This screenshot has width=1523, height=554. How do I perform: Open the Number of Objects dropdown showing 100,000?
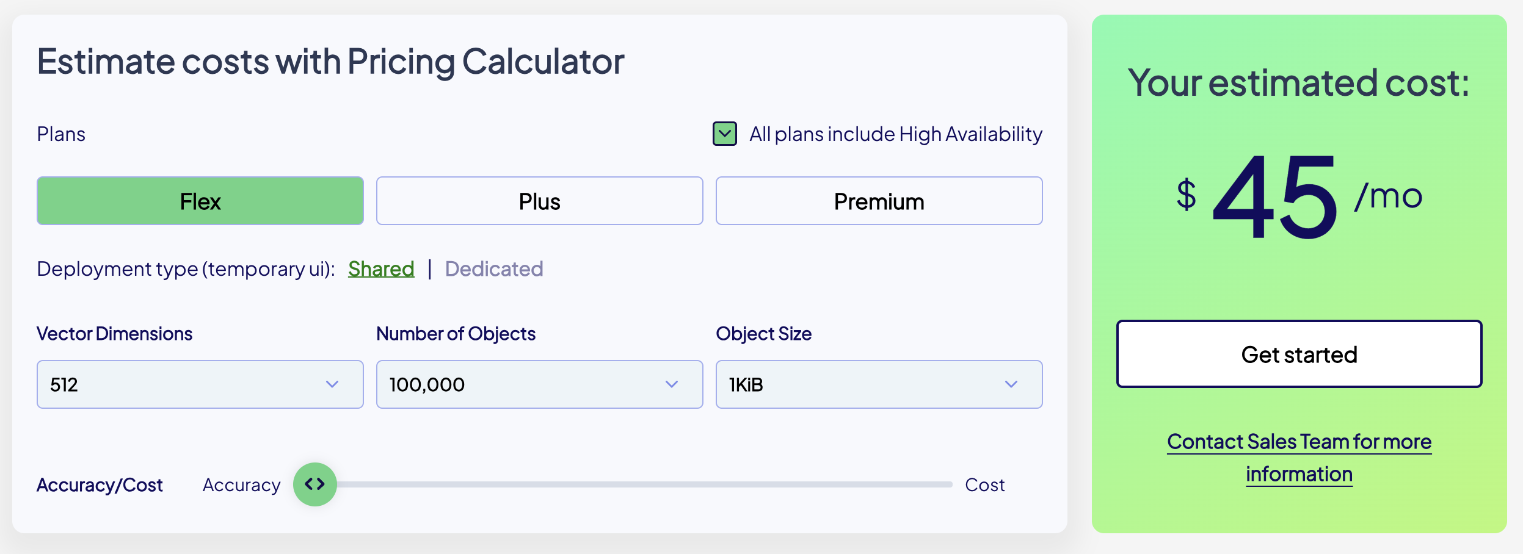(x=540, y=384)
